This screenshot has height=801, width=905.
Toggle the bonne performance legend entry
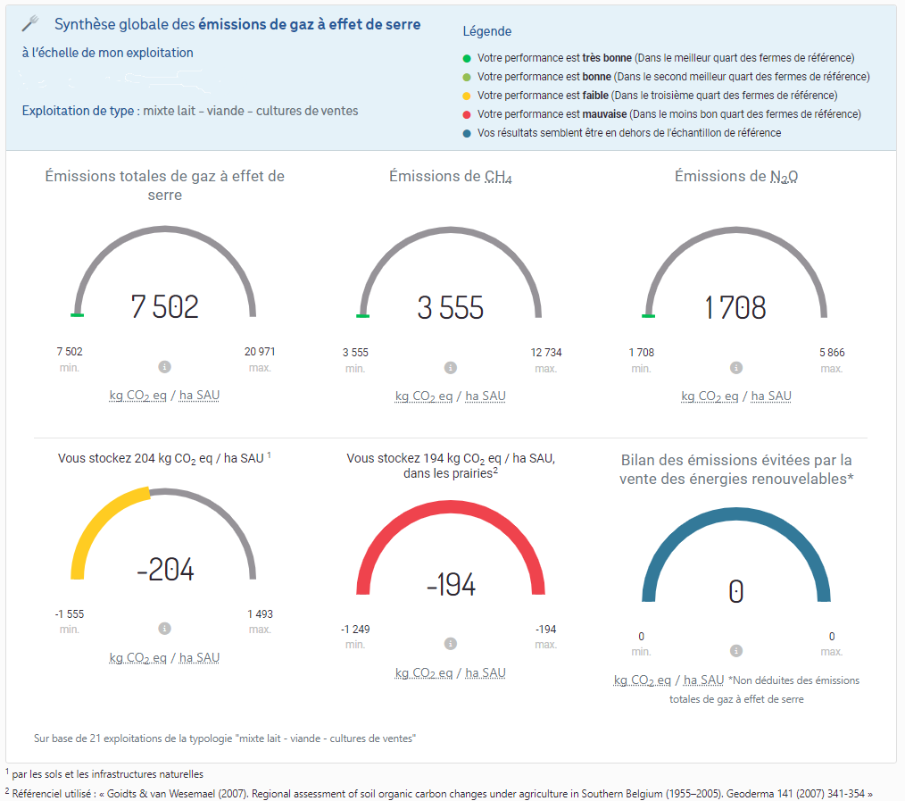(465, 76)
